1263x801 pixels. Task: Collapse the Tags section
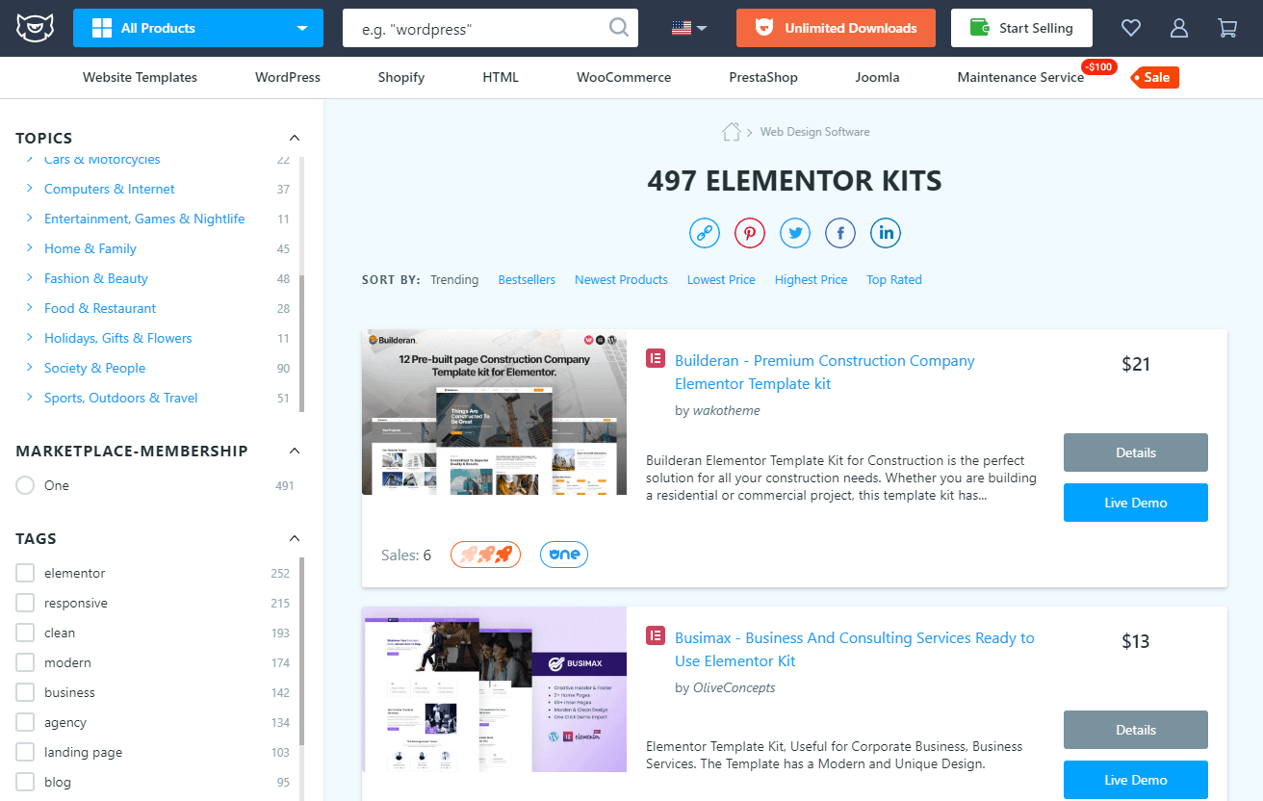[x=295, y=538]
